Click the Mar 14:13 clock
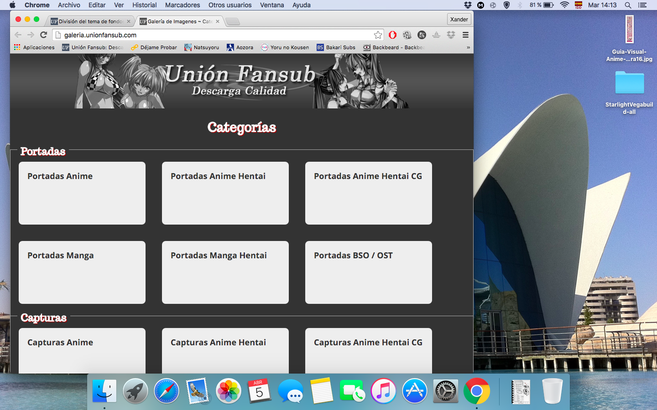657x410 pixels. (x=602, y=5)
